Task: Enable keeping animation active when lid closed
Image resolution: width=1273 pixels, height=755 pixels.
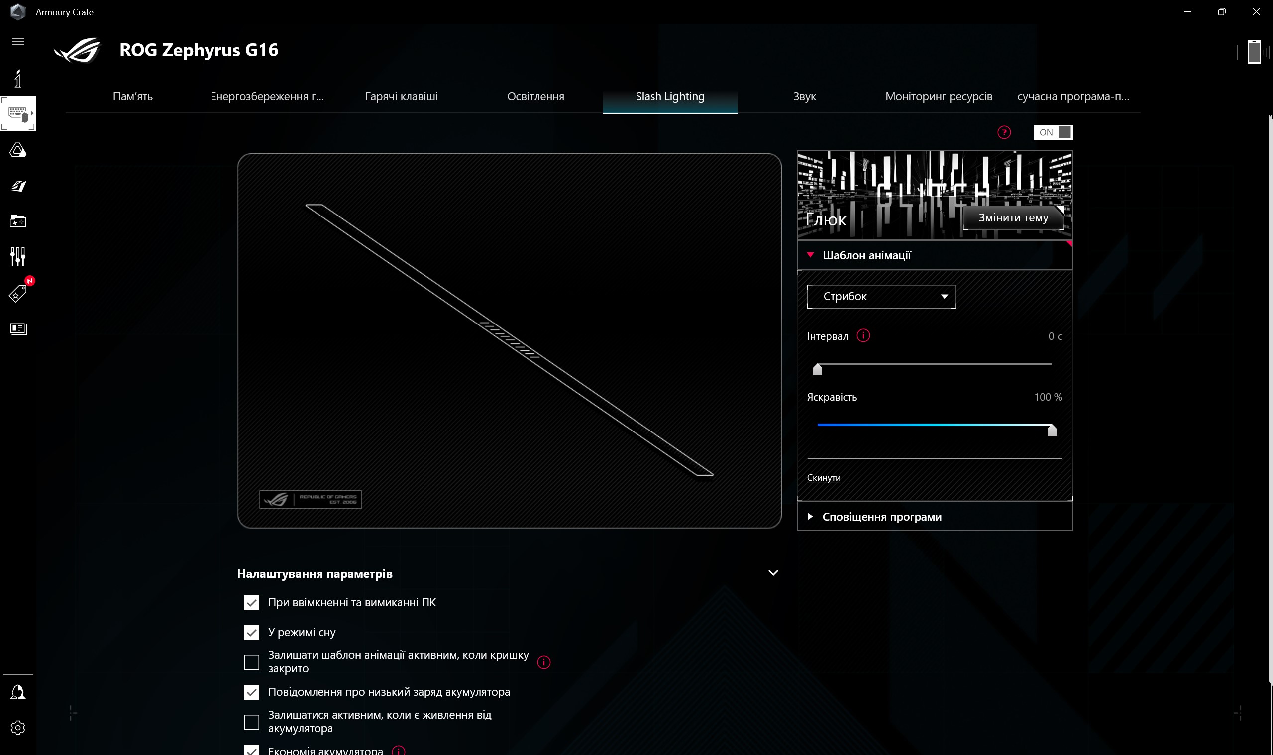Action: click(252, 662)
